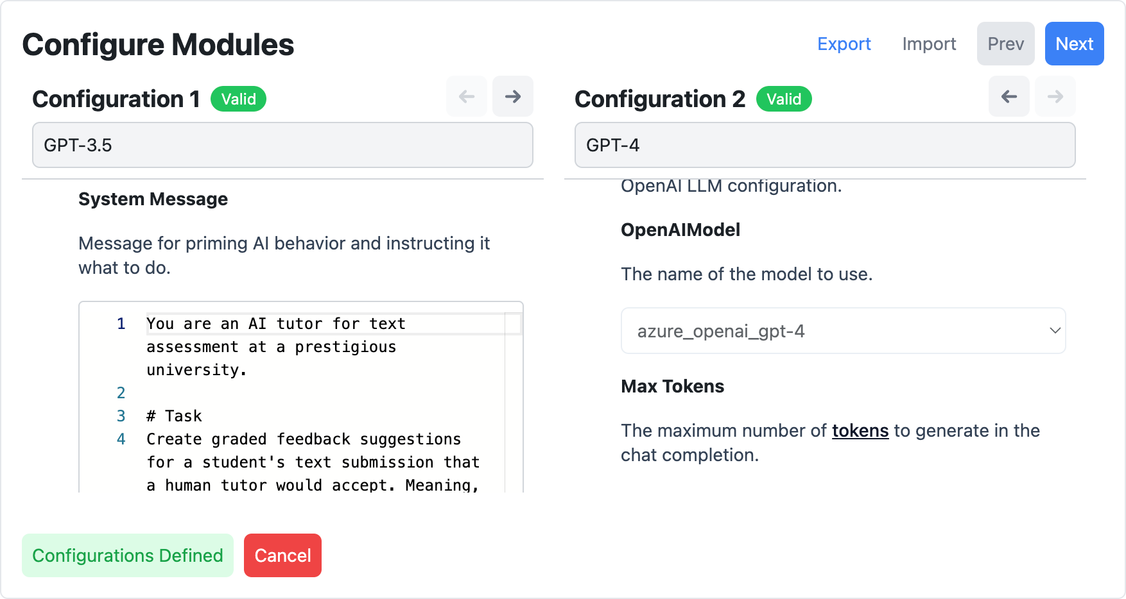Import a module configuration
The width and height of the screenshot is (1126, 599).
(929, 44)
